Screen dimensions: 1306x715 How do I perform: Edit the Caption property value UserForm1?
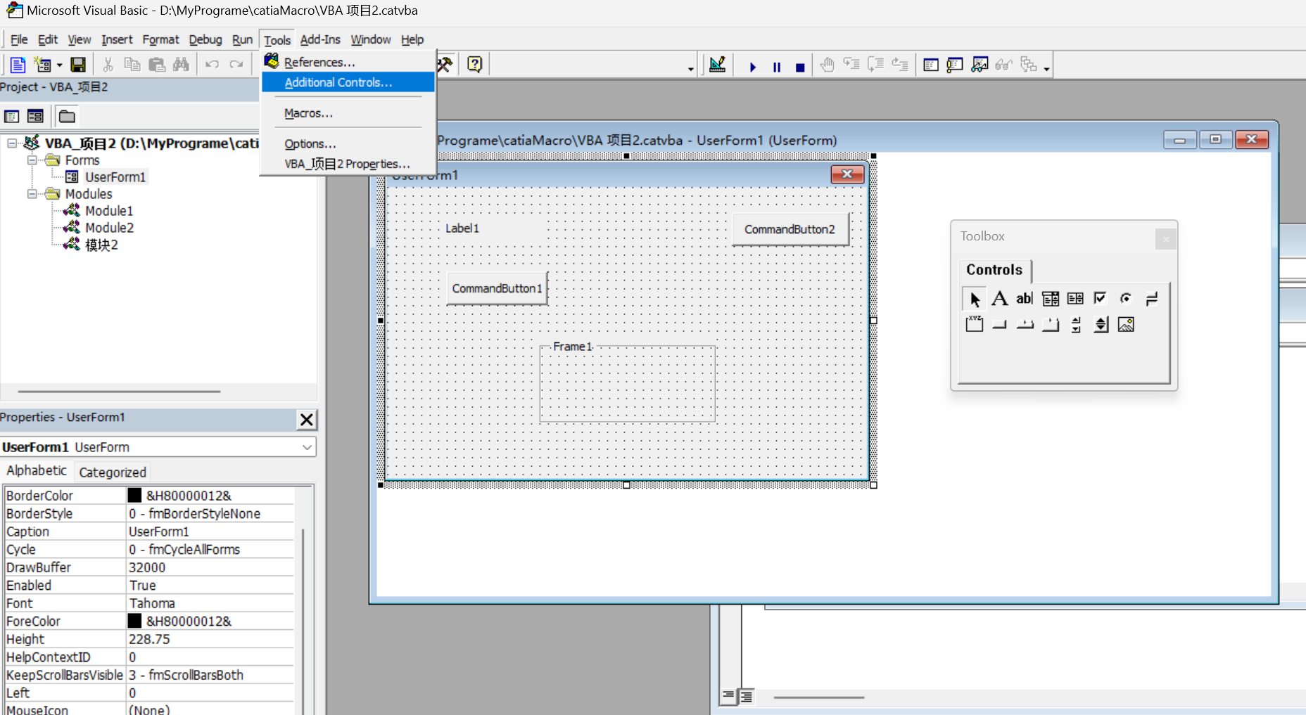[x=210, y=532]
